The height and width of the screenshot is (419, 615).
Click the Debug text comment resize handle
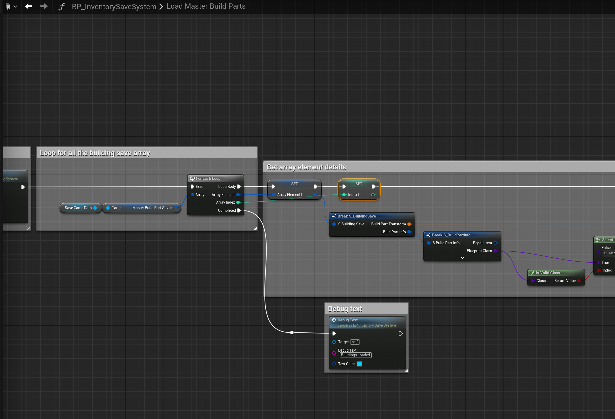click(406, 370)
